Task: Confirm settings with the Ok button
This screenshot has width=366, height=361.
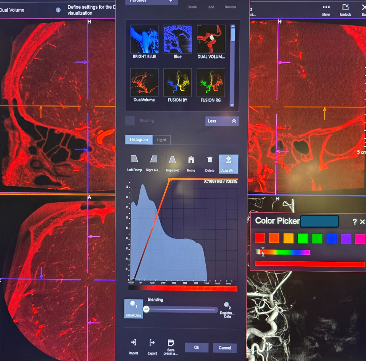Action: pos(197,348)
